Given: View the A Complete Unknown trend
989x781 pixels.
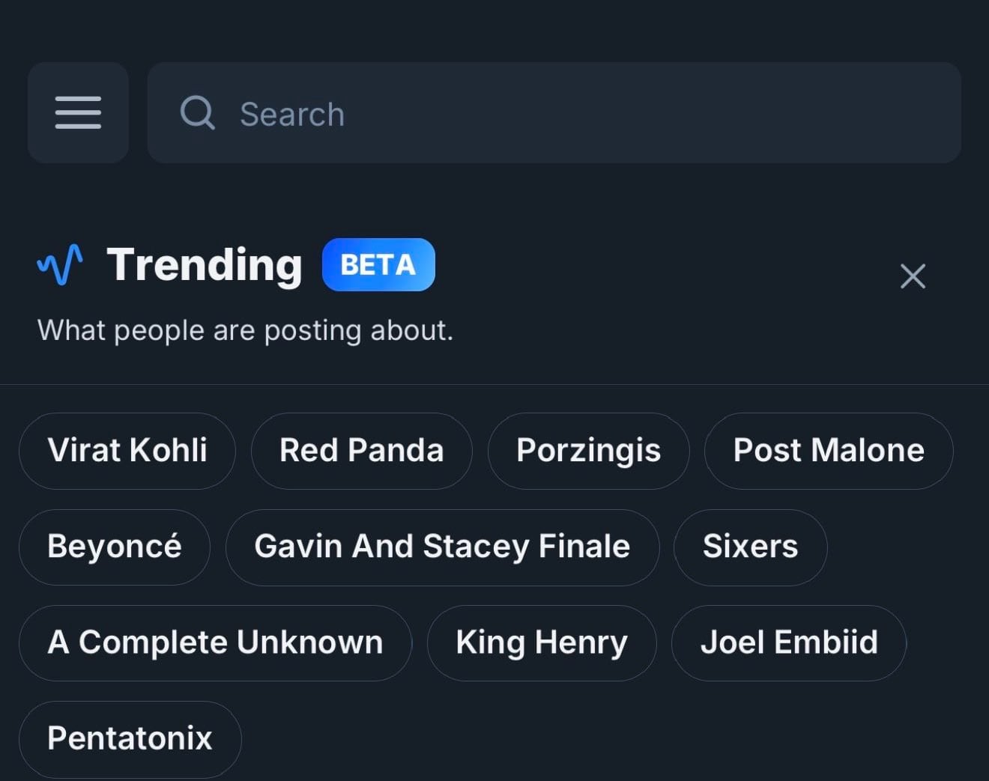Looking at the screenshot, I should point(215,642).
